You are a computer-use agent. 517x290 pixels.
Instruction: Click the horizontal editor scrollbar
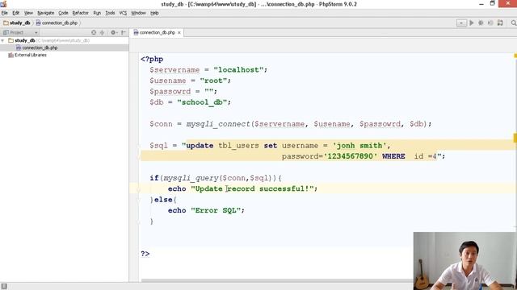(277, 281)
